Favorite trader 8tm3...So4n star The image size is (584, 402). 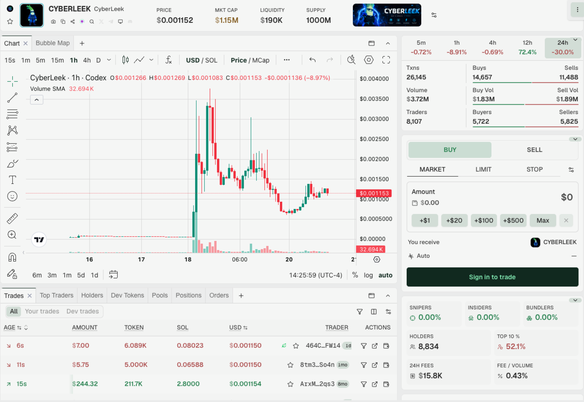click(290, 365)
